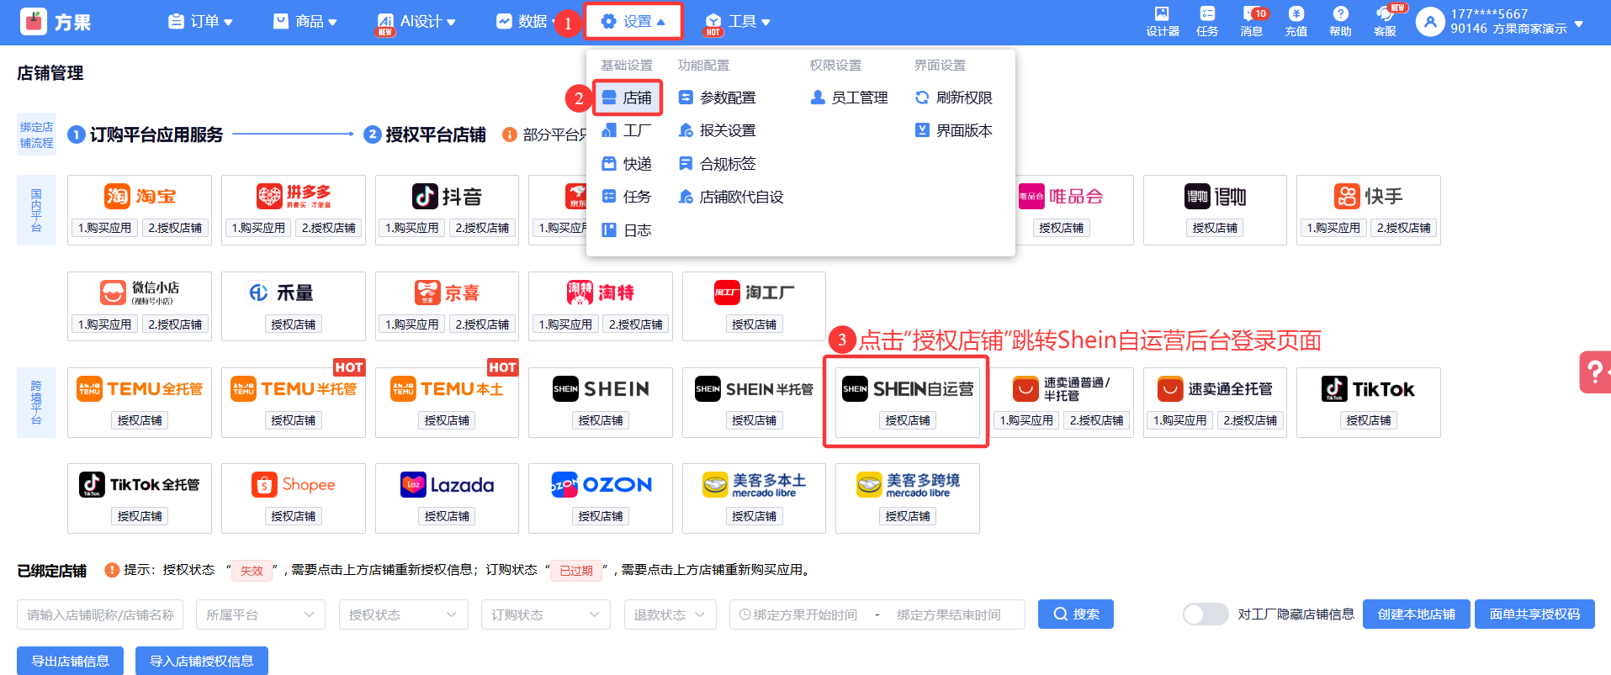Image resolution: width=1611 pixels, height=675 pixels.
Task: Select 界面版本 menu item
Action: pos(953,130)
